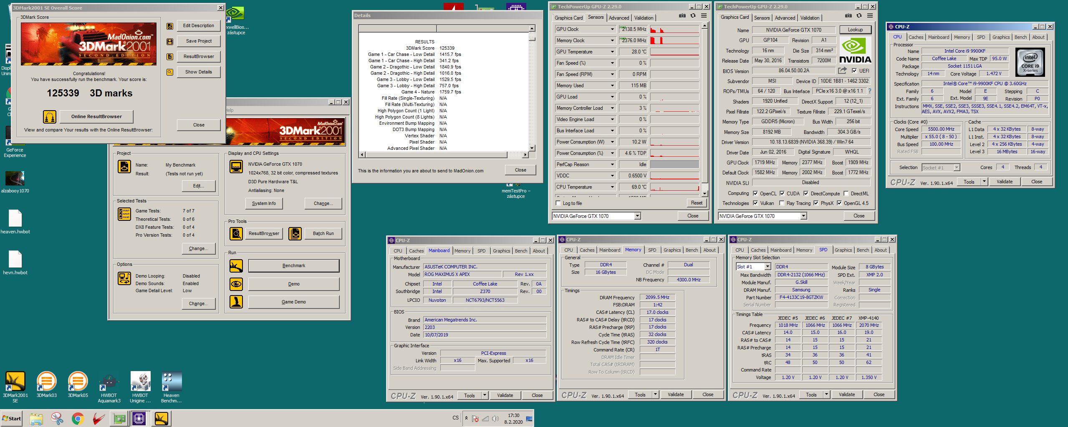Screen dimensions: 1068x427
Task: Open Chrome from the taskbar
Action: pos(78,418)
